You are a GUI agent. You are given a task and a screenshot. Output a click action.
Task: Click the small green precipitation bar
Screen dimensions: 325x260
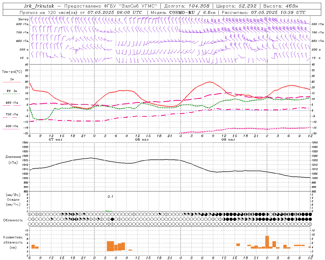pyautogui.click(x=107, y=211)
